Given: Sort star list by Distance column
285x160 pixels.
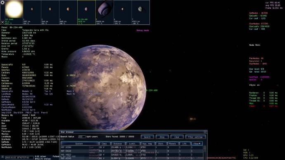Looking at the screenshot, I should click(x=118, y=144).
